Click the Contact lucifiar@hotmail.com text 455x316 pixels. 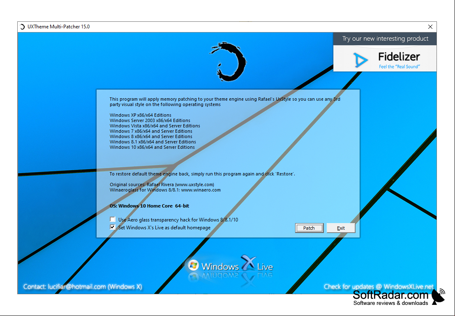coord(83,287)
